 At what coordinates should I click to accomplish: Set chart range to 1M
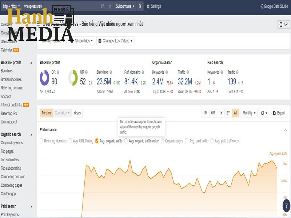pos(205,113)
